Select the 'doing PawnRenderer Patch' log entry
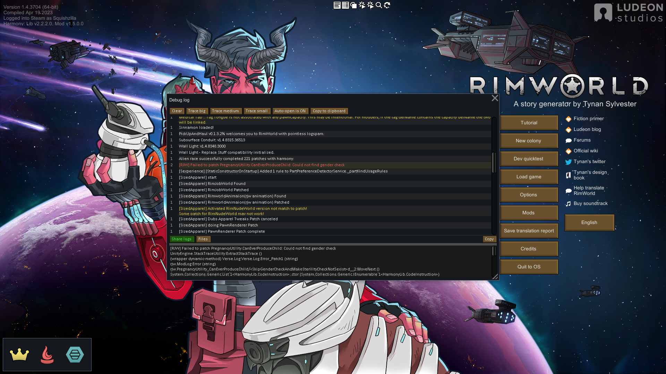This screenshot has width=666, height=374. (330, 225)
